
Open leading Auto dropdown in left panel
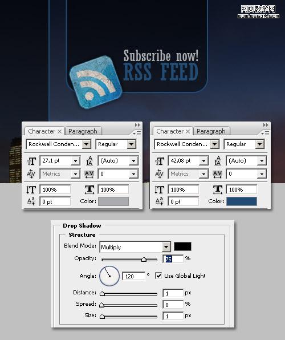click(133, 161)
